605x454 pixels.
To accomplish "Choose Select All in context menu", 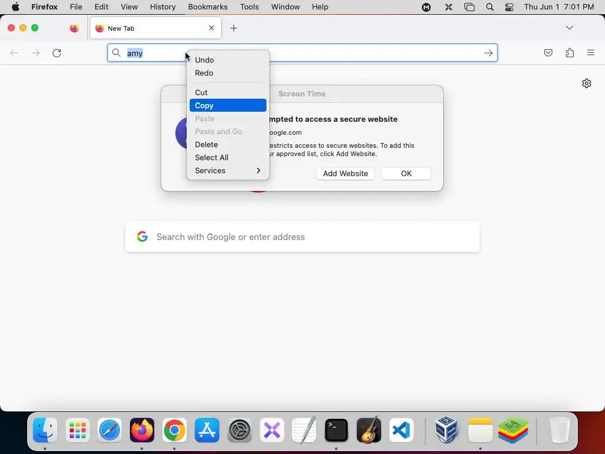I will 227,157.
